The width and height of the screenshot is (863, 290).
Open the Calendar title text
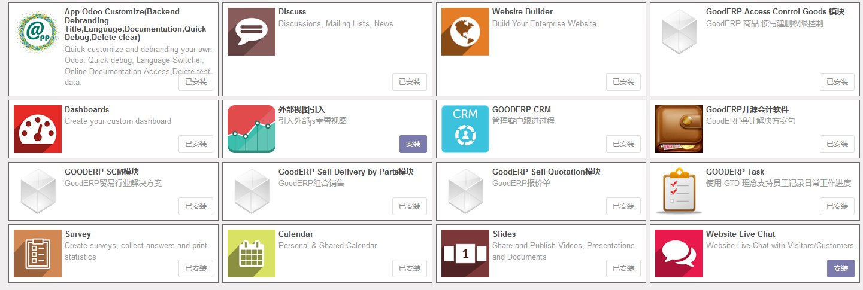[296, 234]
